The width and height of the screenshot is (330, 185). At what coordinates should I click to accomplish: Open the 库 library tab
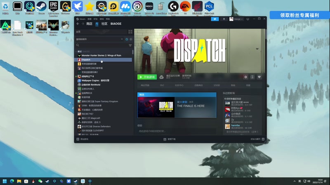[97, 24]
